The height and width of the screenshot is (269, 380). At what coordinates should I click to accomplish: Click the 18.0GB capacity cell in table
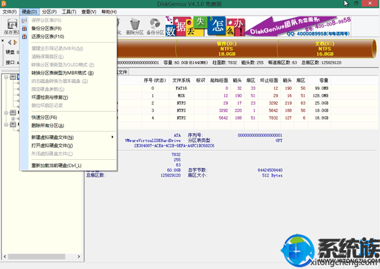coord(322,110)
